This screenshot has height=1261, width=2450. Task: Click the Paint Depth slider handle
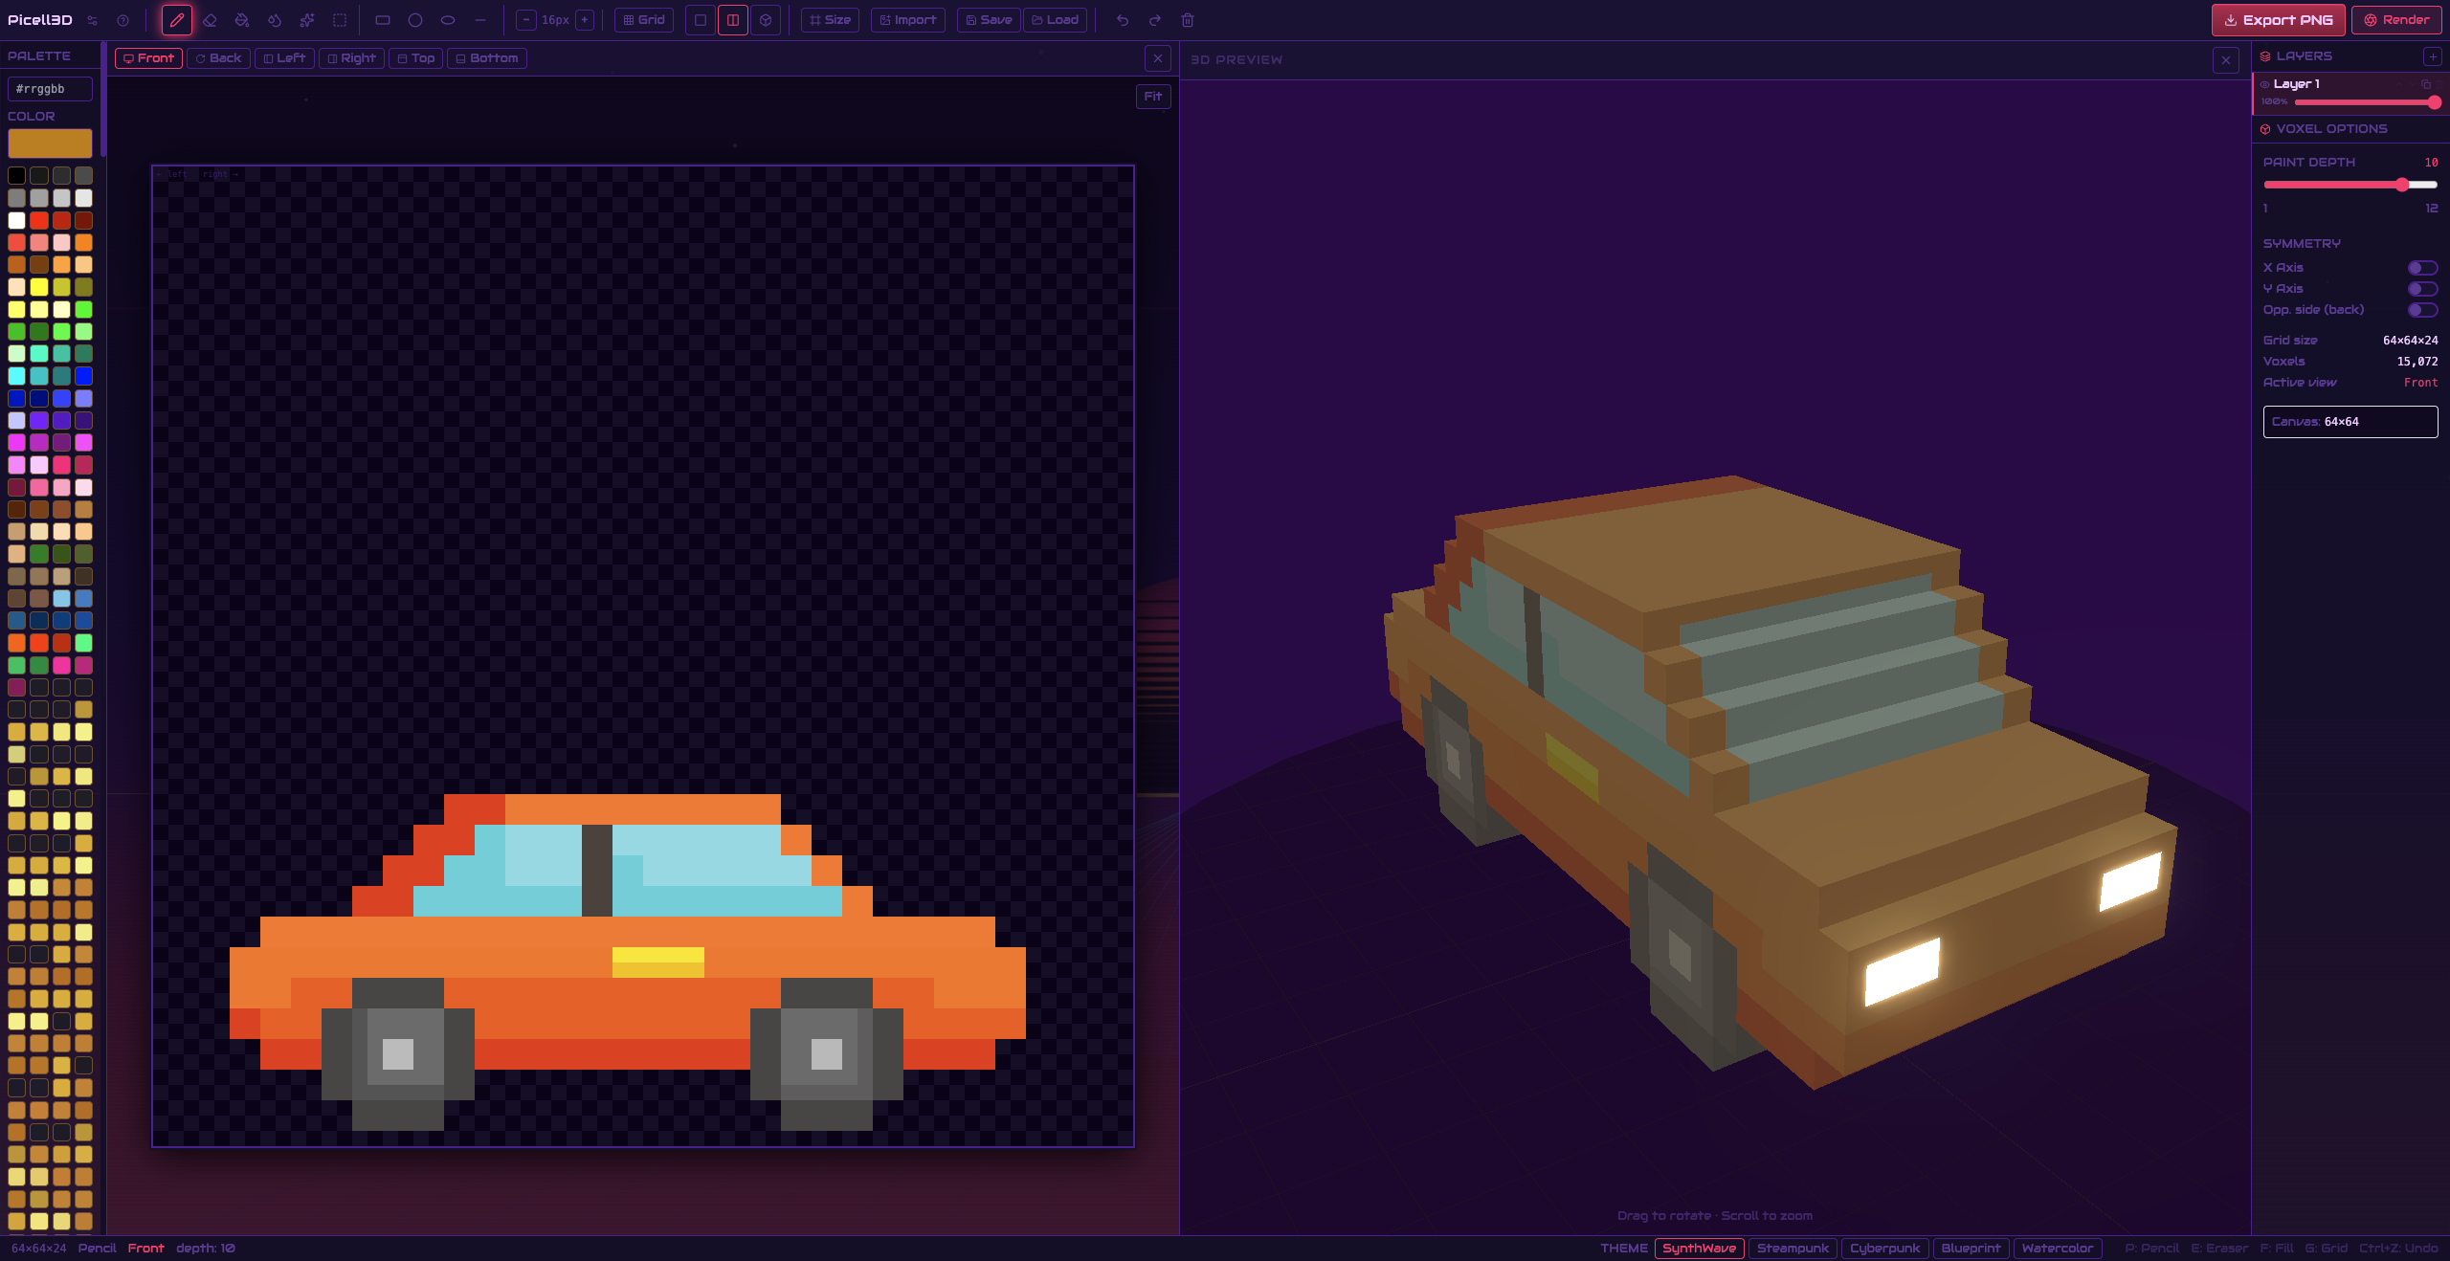(2402, 185)
